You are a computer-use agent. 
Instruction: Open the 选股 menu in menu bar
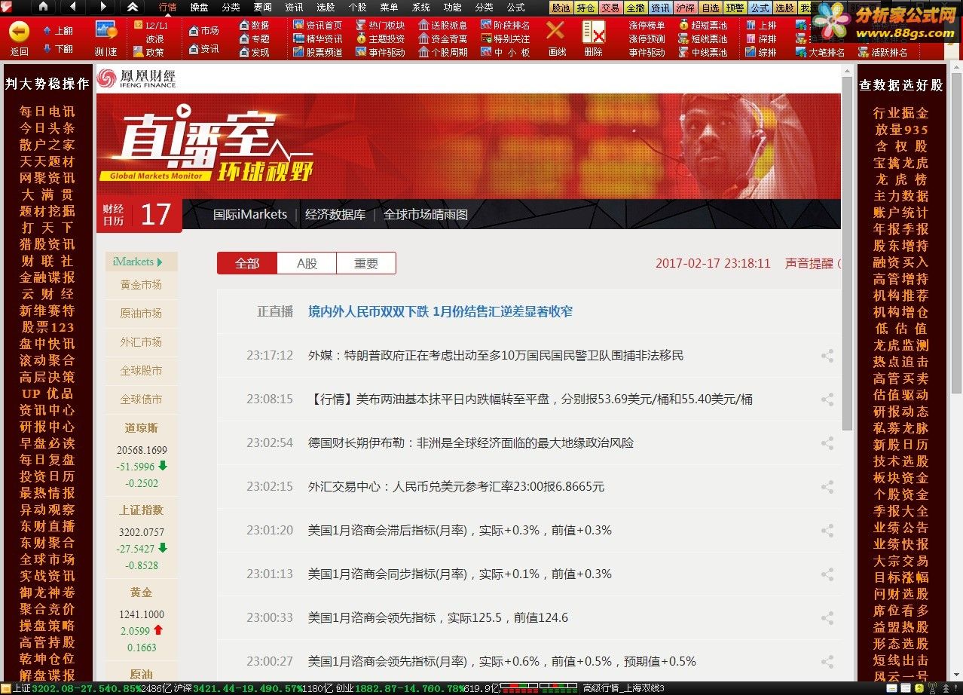click(326, 8)
